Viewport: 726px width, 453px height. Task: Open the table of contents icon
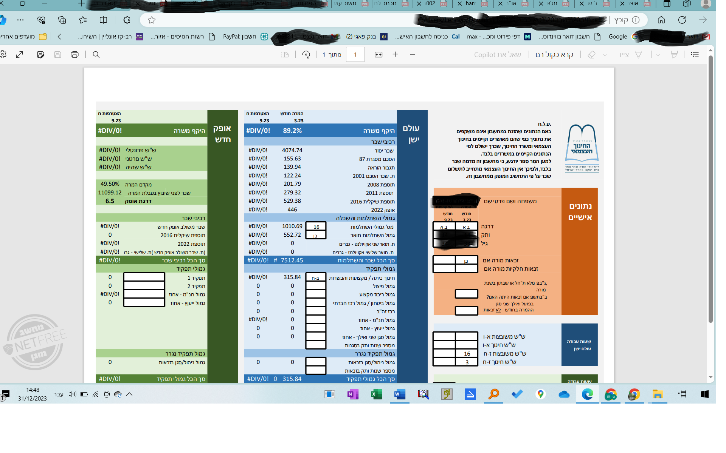(x=695, y=54)
